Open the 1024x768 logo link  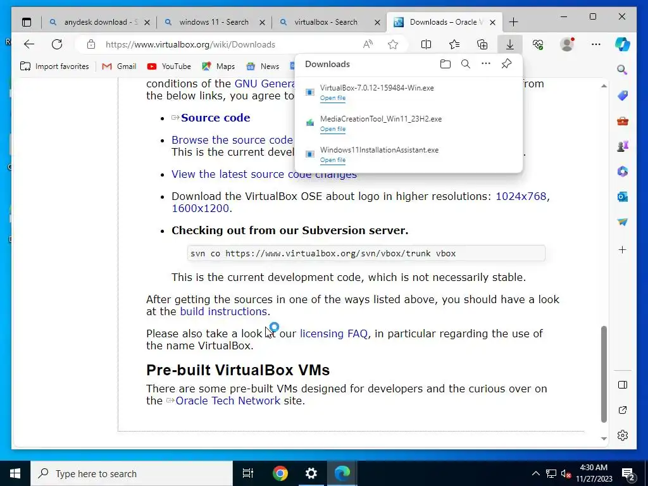click(x=521, y=196)
